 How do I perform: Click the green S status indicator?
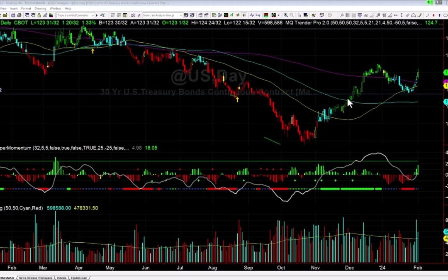click(428, 2)
